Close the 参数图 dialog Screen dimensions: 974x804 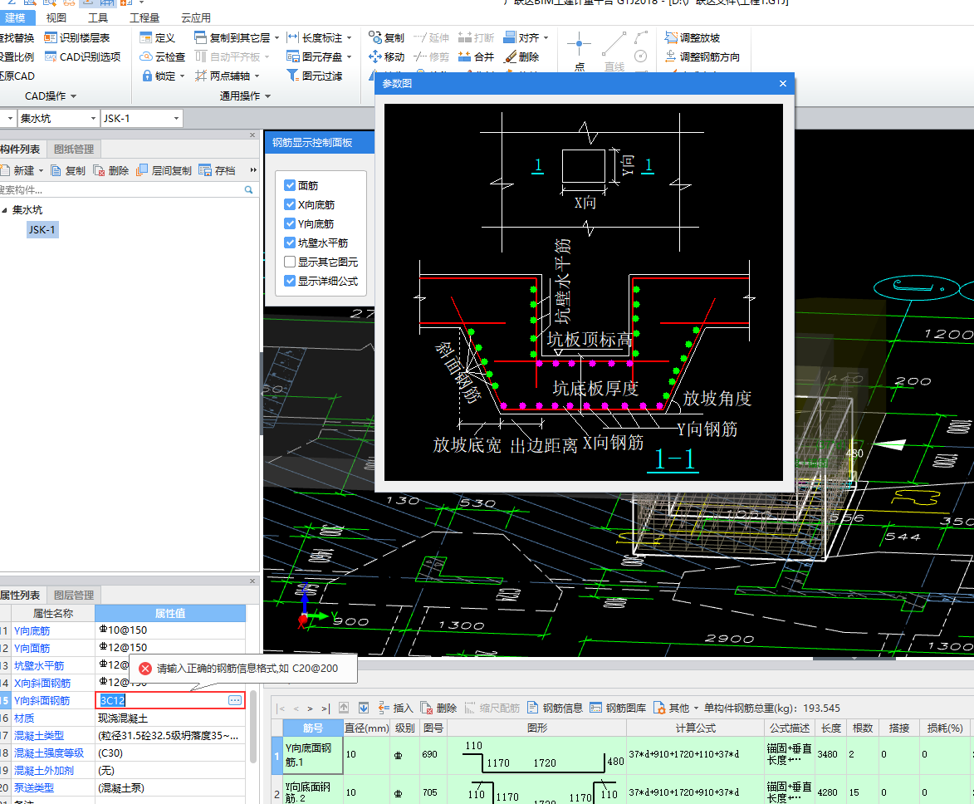pos(783,83)
